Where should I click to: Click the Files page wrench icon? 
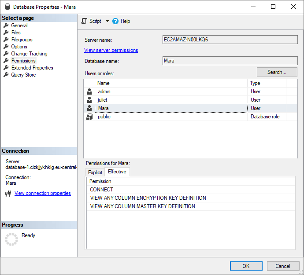(6, 32)
